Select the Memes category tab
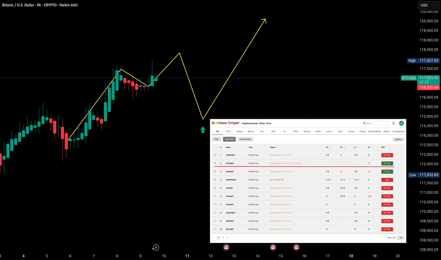The height and width of the screenshot is (260, 441). coord(251,131)
